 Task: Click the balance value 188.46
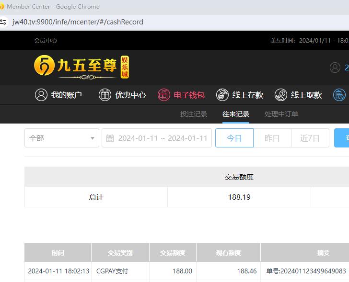click(247, 271)
